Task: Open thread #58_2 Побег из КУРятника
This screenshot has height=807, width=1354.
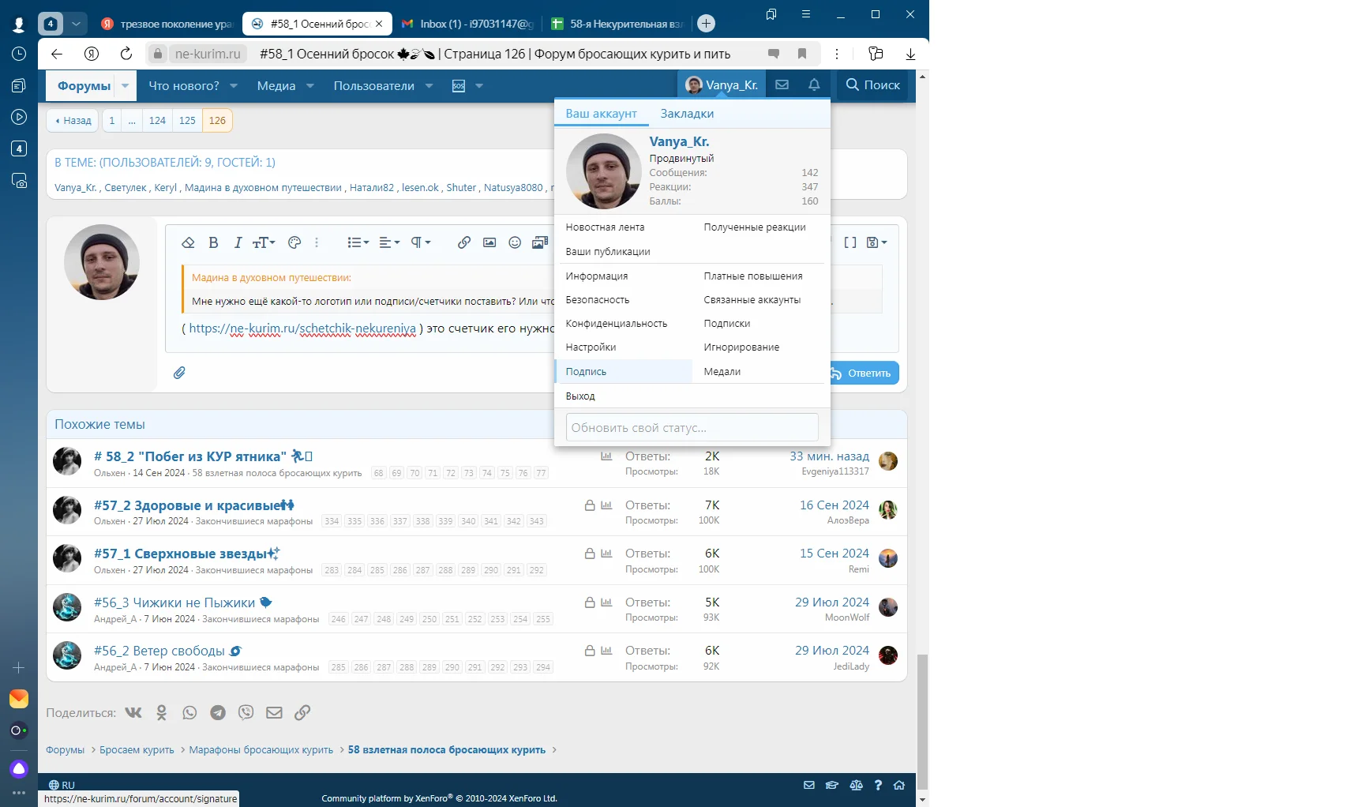Action: pyautogui.click(x=190, y=456)
